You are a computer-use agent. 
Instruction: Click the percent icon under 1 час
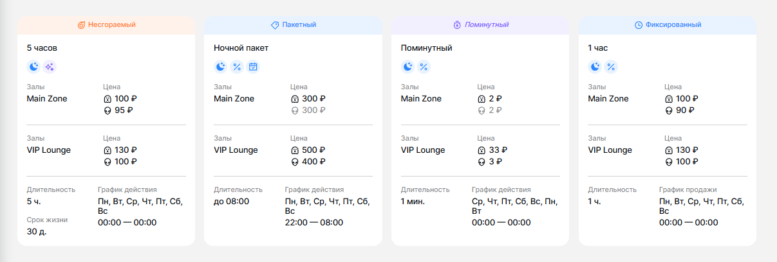[x=611, y=67]
